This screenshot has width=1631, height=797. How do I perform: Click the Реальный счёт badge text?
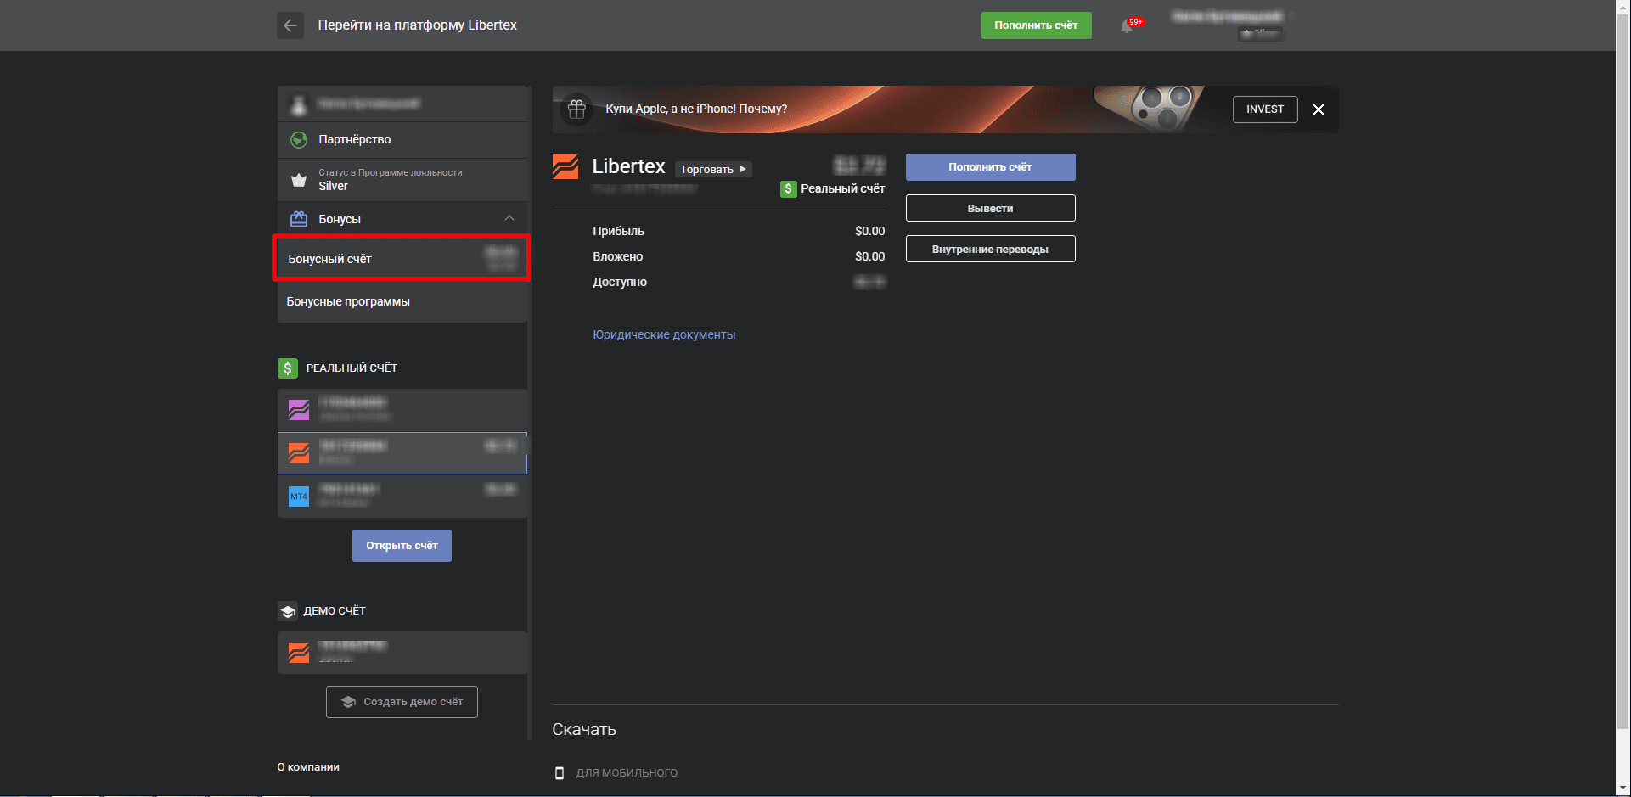843,188
